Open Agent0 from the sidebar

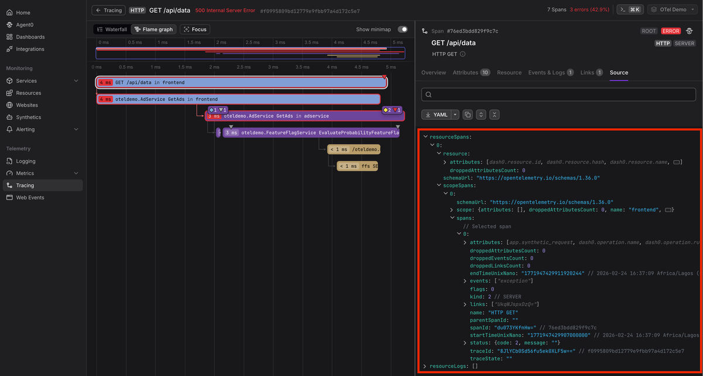26,25
